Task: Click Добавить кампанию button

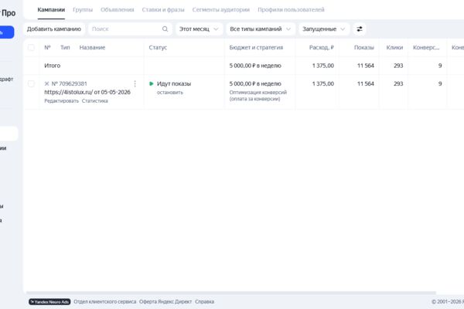Action: click(x=54, y=29)
